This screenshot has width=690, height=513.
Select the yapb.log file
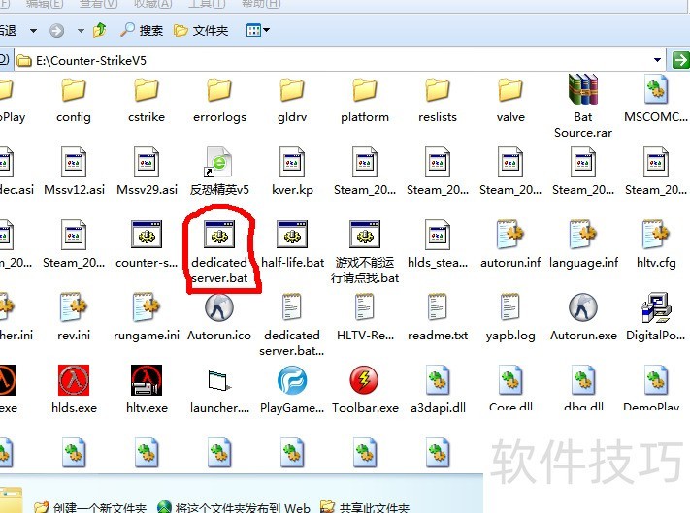(510, 317)
